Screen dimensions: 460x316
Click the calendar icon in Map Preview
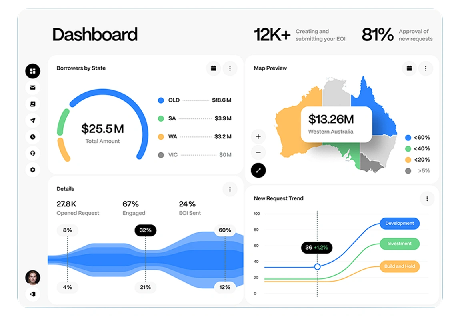[x=409, y=68]
